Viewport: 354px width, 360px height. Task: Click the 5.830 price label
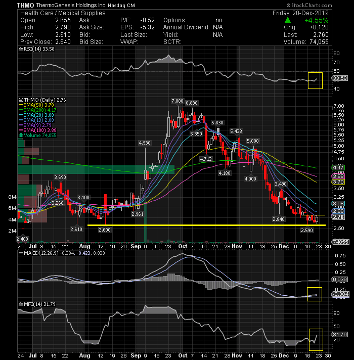217,122
